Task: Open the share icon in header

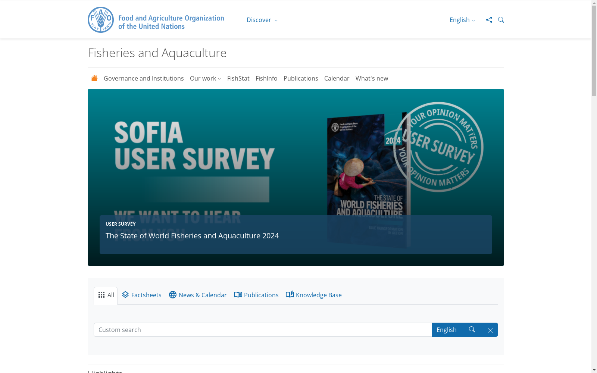Action: click(x=489, y=20)
